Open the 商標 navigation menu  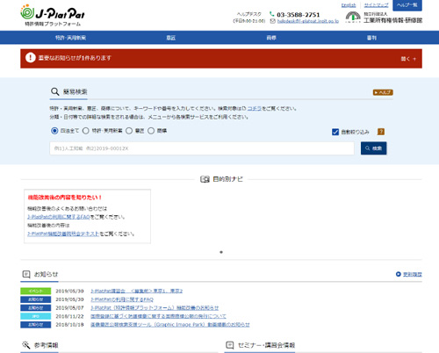[271, 38]
